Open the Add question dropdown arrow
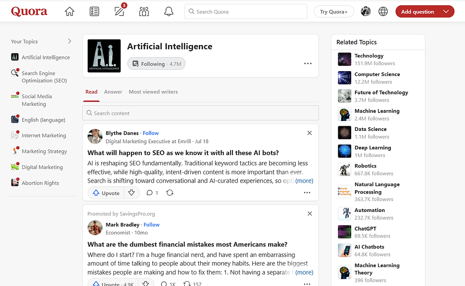The height and width of the screenshot is (286, 465). coord(446,11)
